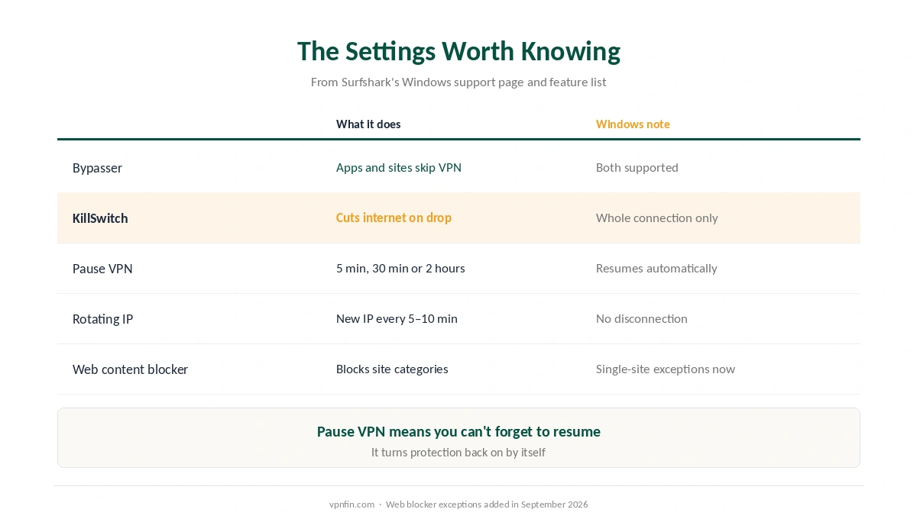This screenshot has height=519, width=917.
Task: Click the Whole connection only note
Action: point(656,218)
